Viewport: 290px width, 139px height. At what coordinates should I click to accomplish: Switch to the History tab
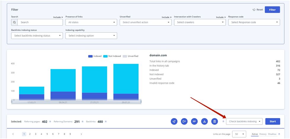(263, 134)
